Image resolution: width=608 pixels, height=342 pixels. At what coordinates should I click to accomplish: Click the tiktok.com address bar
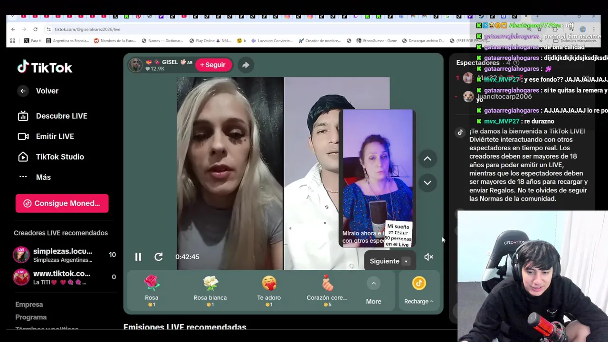(x=88, y=29)
